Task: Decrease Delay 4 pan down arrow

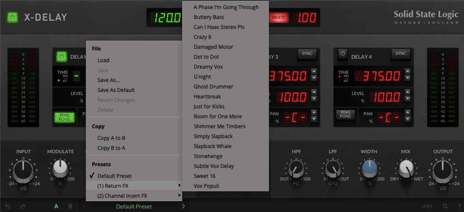Action: click(407, 119)
